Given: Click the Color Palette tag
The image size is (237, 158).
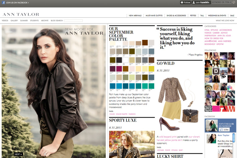Looking at the screenshot, I should 122,114.
